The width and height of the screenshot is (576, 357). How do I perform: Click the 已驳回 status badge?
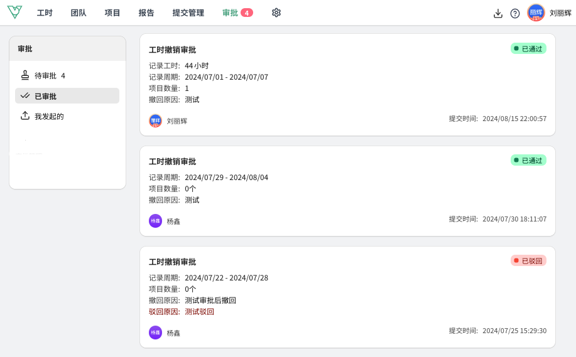pyautogui.click(x=528, y=260)
